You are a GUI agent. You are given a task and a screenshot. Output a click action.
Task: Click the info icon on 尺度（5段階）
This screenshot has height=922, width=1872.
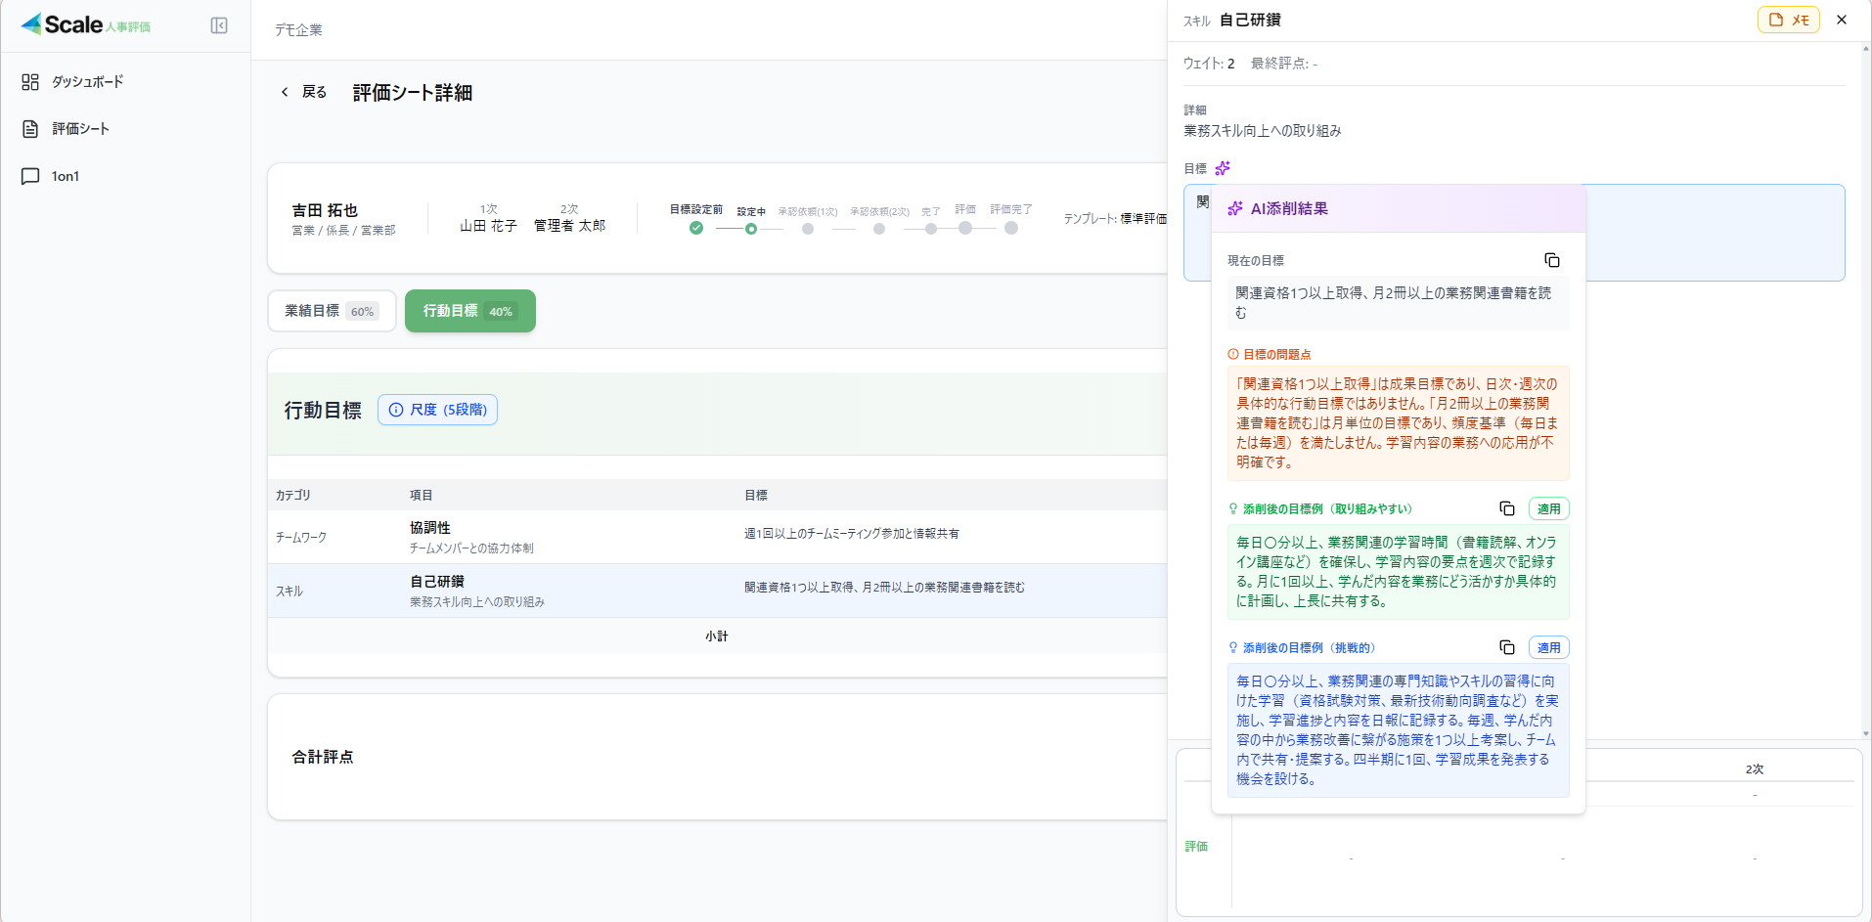[396, 410]
